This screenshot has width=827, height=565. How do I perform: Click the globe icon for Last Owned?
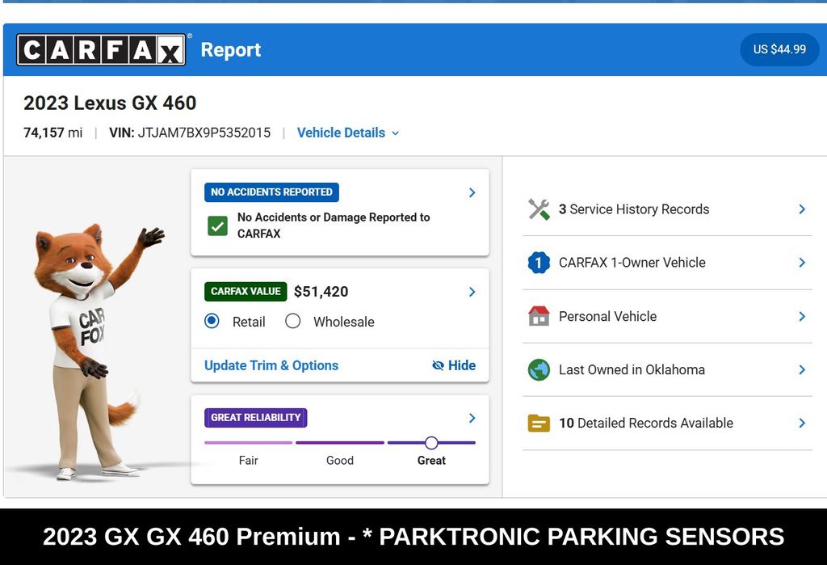[539, 369]
